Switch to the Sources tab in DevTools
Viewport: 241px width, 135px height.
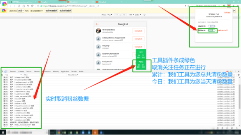(29, 71)
